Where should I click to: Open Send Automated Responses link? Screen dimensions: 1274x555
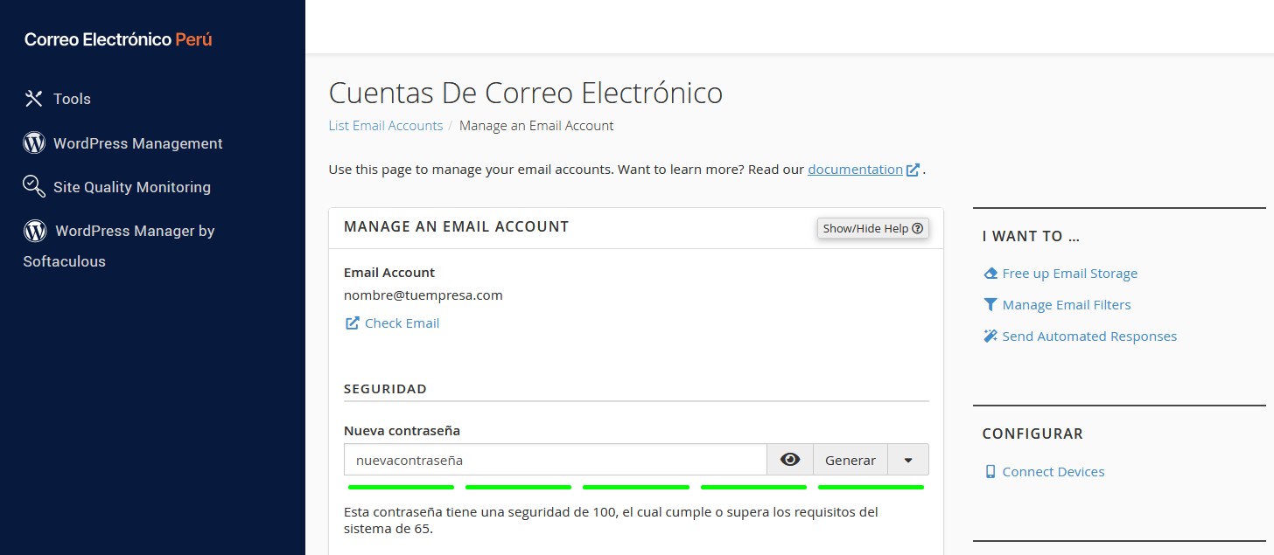1088,336
